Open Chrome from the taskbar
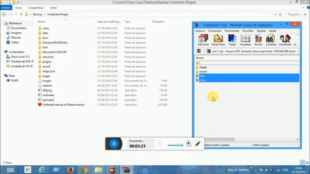Viewport: 310px width, 174px height. point(84,170)
